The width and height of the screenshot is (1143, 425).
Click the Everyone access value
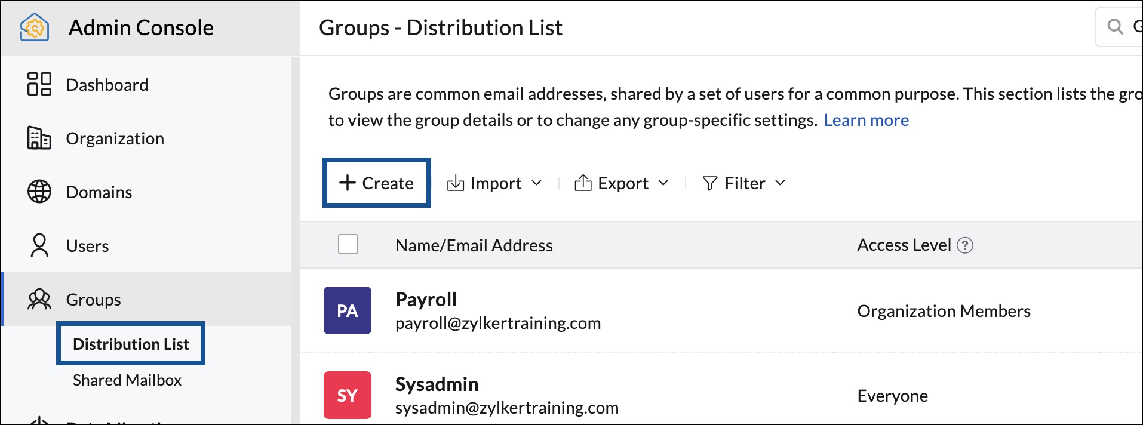coord(892,396)
